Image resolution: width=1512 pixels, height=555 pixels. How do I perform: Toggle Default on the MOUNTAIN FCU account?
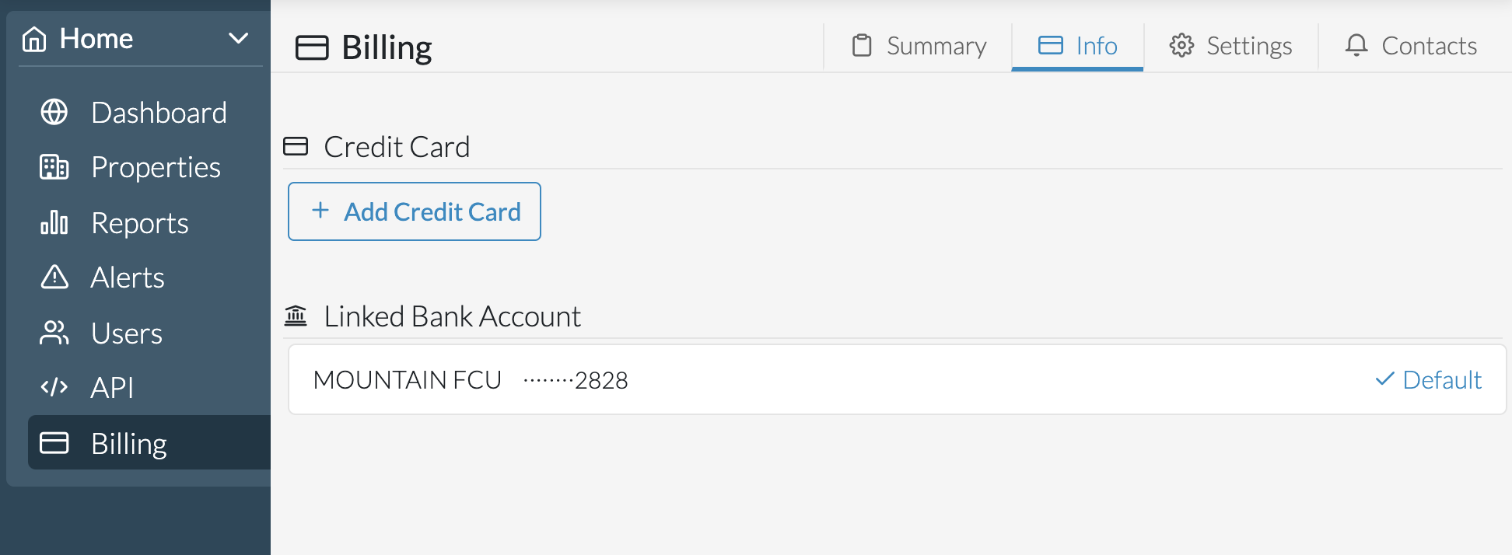point(1427,379)
